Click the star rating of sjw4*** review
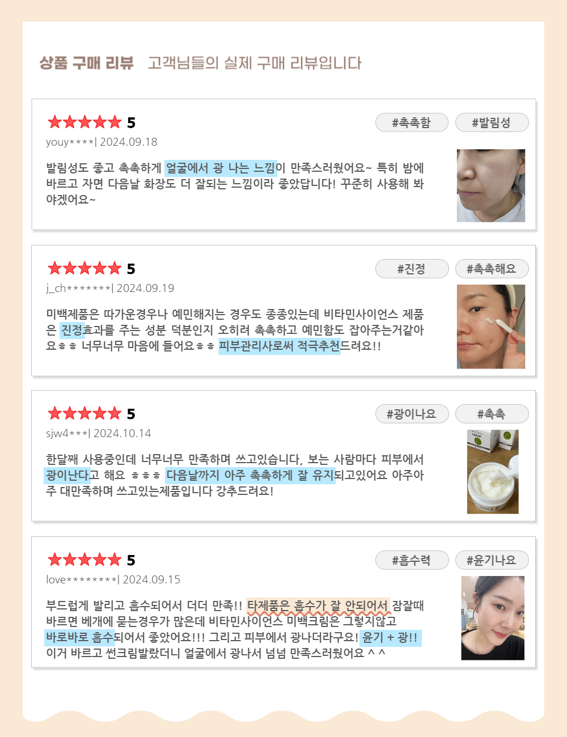The image size is (567, 737). [x=84, y=413]
